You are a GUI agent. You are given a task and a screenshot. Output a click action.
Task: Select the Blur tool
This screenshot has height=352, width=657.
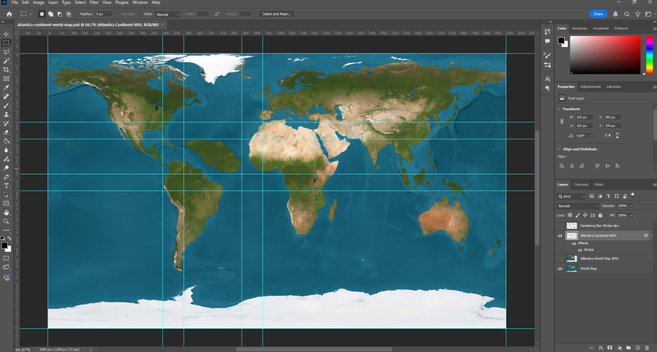tap(6, 150)
